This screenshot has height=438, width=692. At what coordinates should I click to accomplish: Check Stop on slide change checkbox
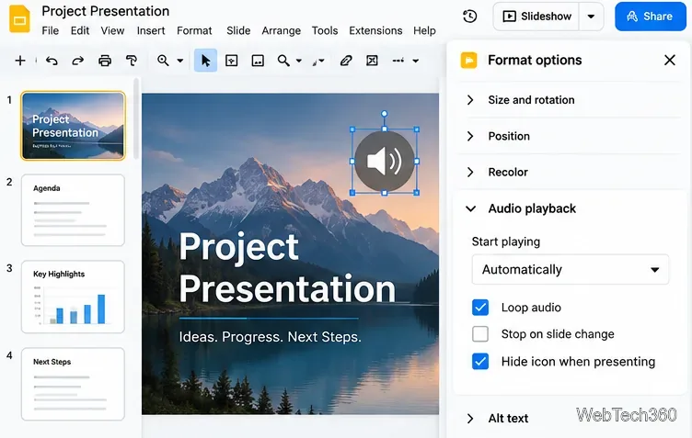coord(480,334)
